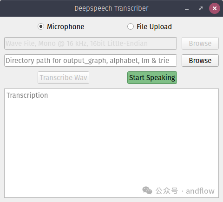Click Browse beside the Wave File field
223x202 pixels.
coord(200,43)
